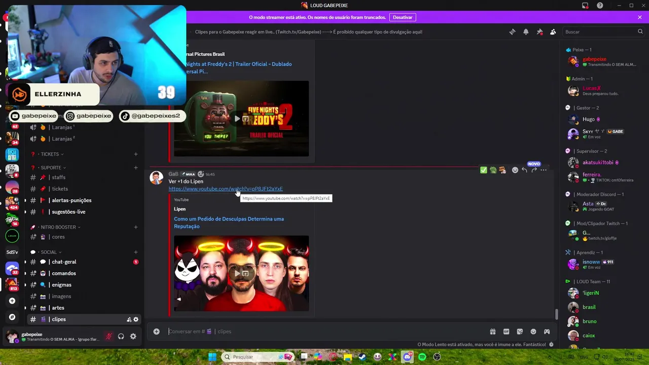The width and height of the screenshot is (649, 365).
Task: Click the Buscar search field
Action: [603, 32]
